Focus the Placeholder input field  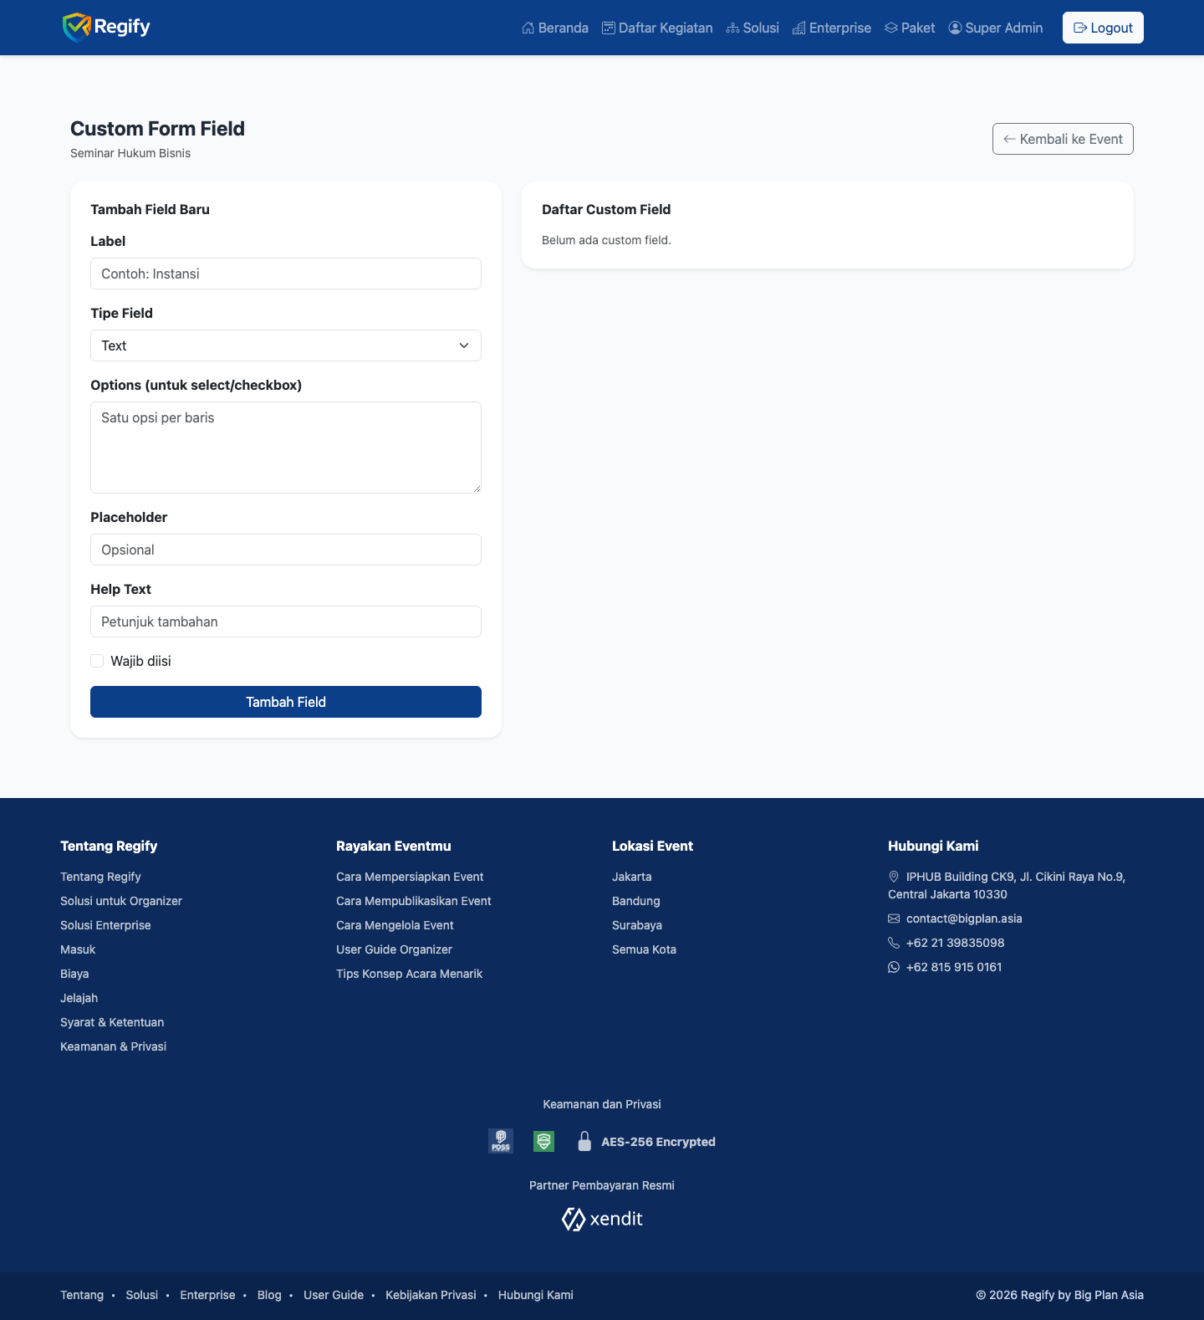(x=286, y=550)
